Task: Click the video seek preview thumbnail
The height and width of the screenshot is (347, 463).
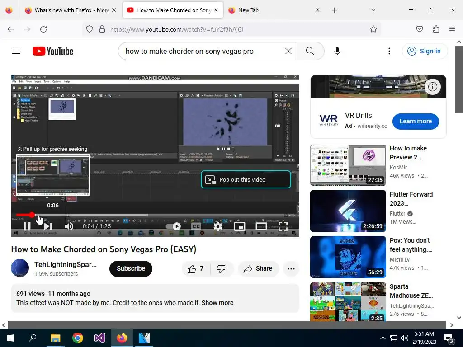Action: pyautogui.click(x=53, y=175)
